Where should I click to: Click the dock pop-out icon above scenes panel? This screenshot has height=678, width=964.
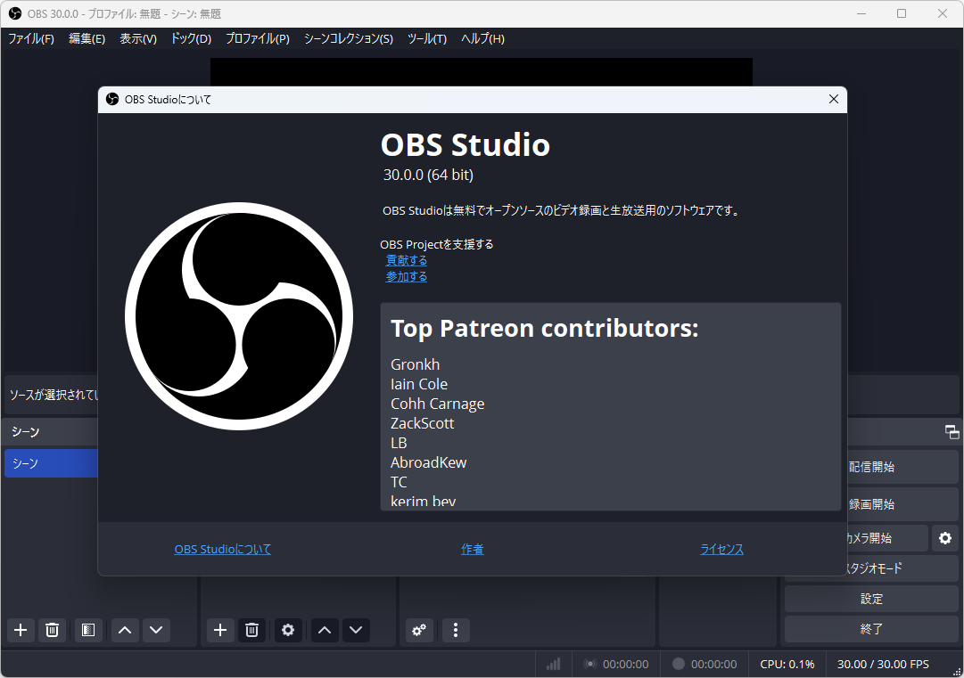click(952, 431)
